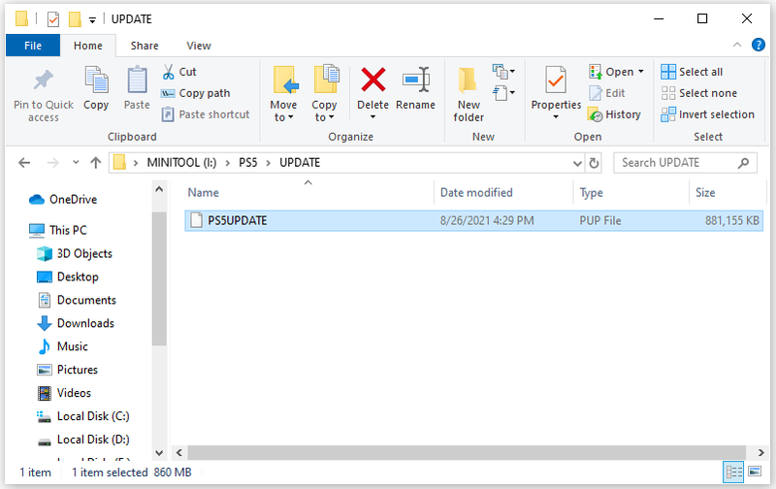Image resolution: width=776 pixels, height=489 pixels.
Task: Open Local Disk (D:)
Action: point(83,440)
